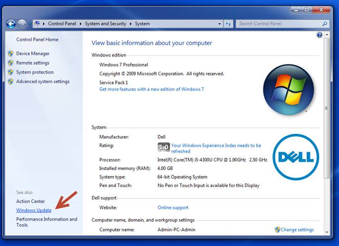Screen dimensions: 339x246
Task: Click the Online support website link
Action: 173,207
